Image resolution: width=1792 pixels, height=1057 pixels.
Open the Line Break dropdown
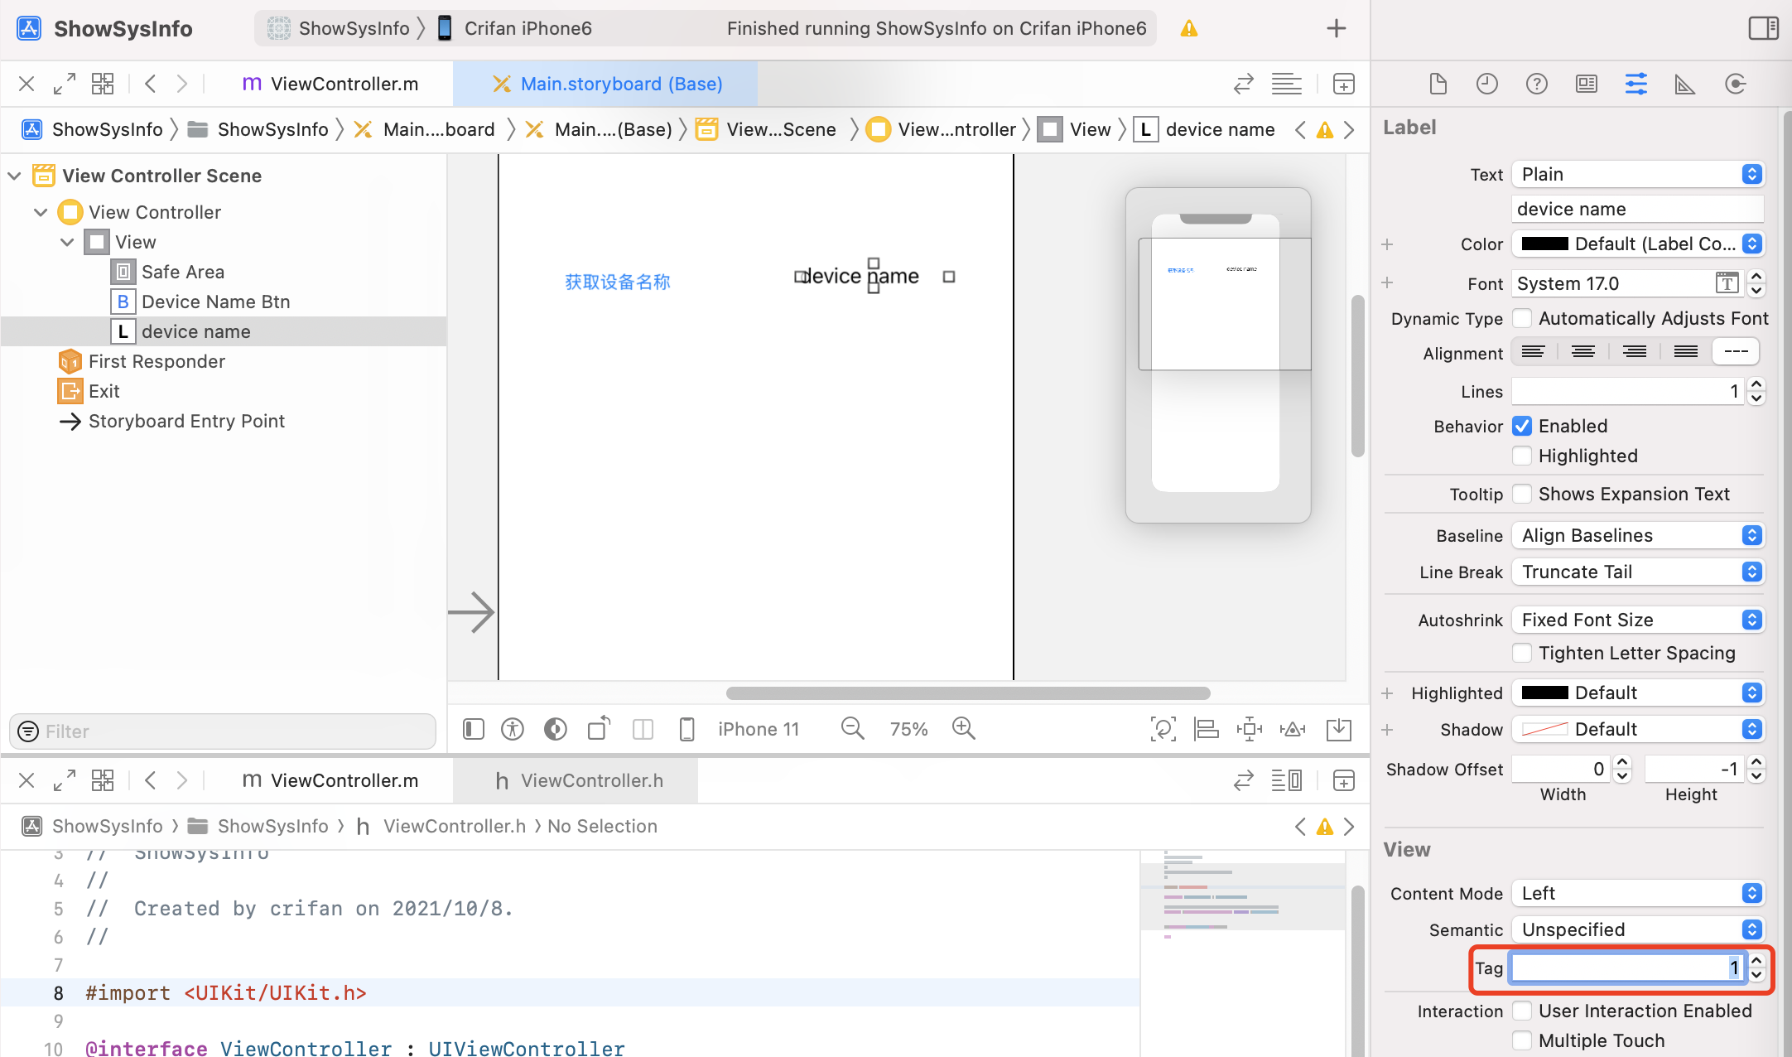pos(1637,572)
